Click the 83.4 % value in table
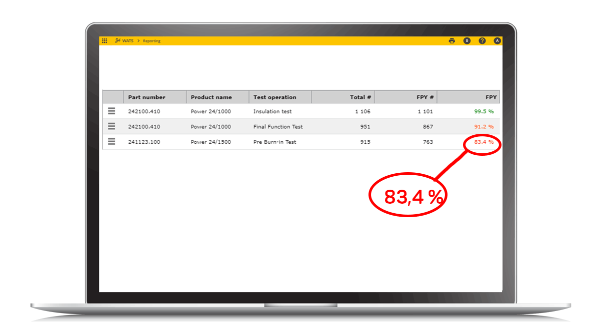This screenshot has height=336, width=600. 483,142
